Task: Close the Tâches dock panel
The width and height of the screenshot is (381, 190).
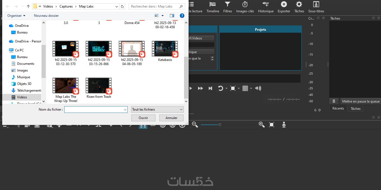Action: (378, 18)
